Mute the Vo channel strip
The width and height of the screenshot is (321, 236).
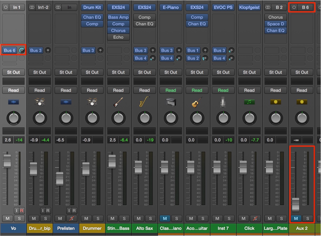click(8, 219)
